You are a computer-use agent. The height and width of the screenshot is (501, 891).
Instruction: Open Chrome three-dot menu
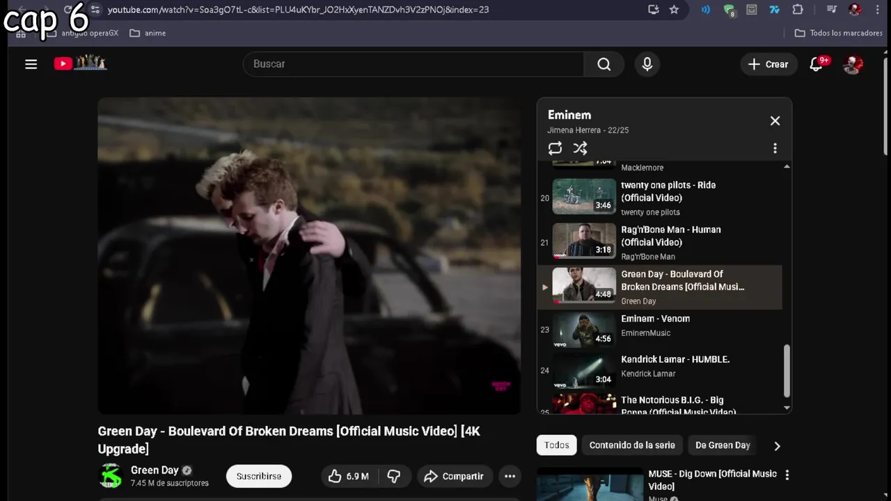click(x=877, y=10)
